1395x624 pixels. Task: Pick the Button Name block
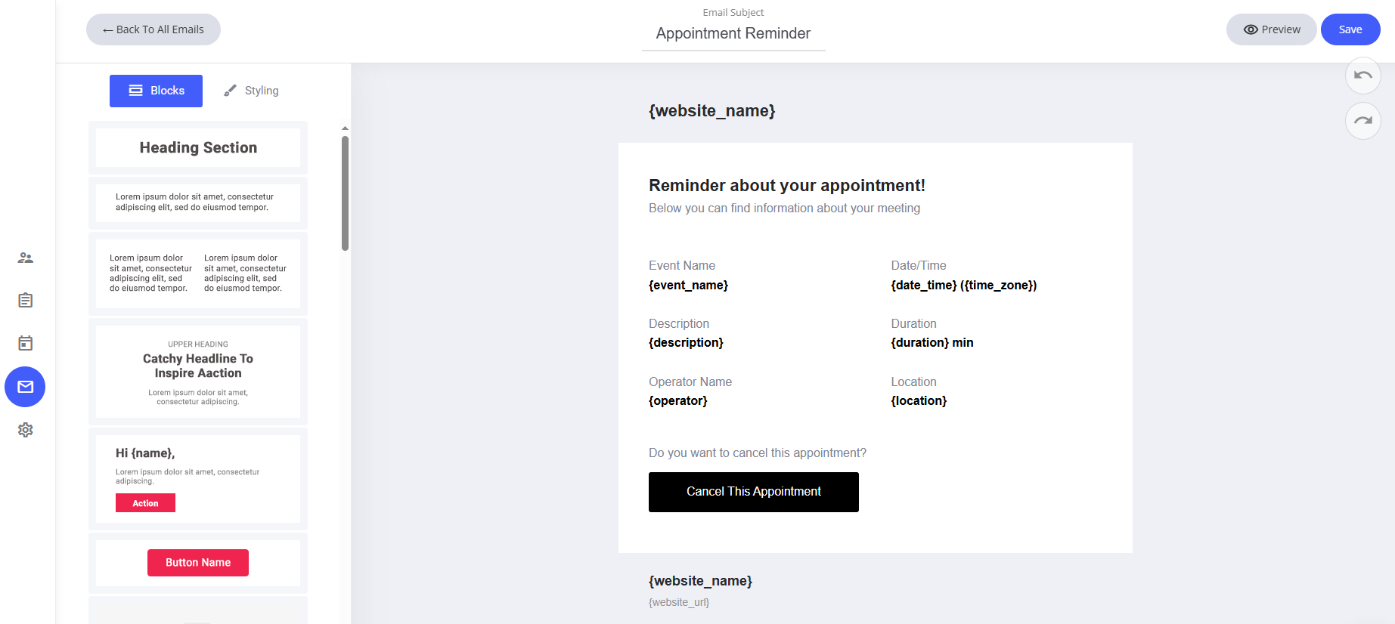(x=198, y=563)
